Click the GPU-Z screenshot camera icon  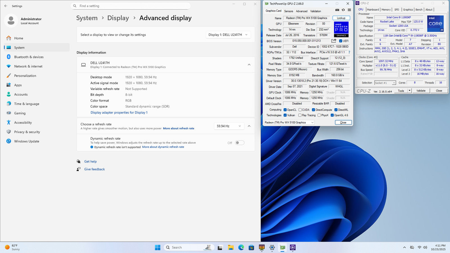coord(337,10)
